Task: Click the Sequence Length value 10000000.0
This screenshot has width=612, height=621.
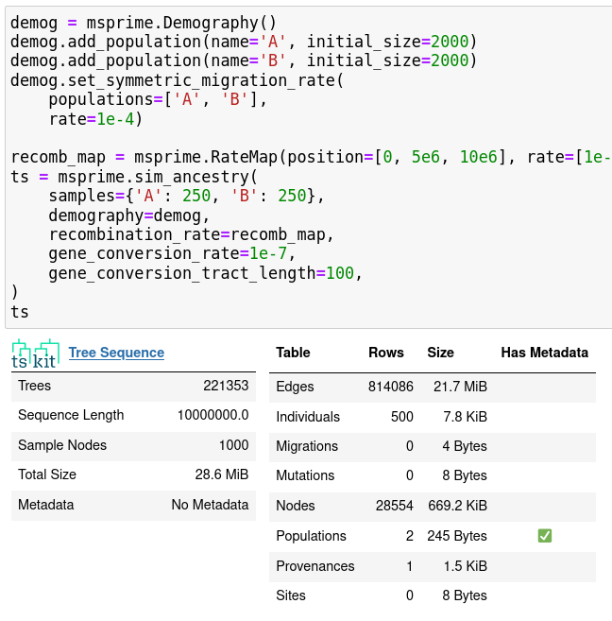Action: [x=212, y=415]
